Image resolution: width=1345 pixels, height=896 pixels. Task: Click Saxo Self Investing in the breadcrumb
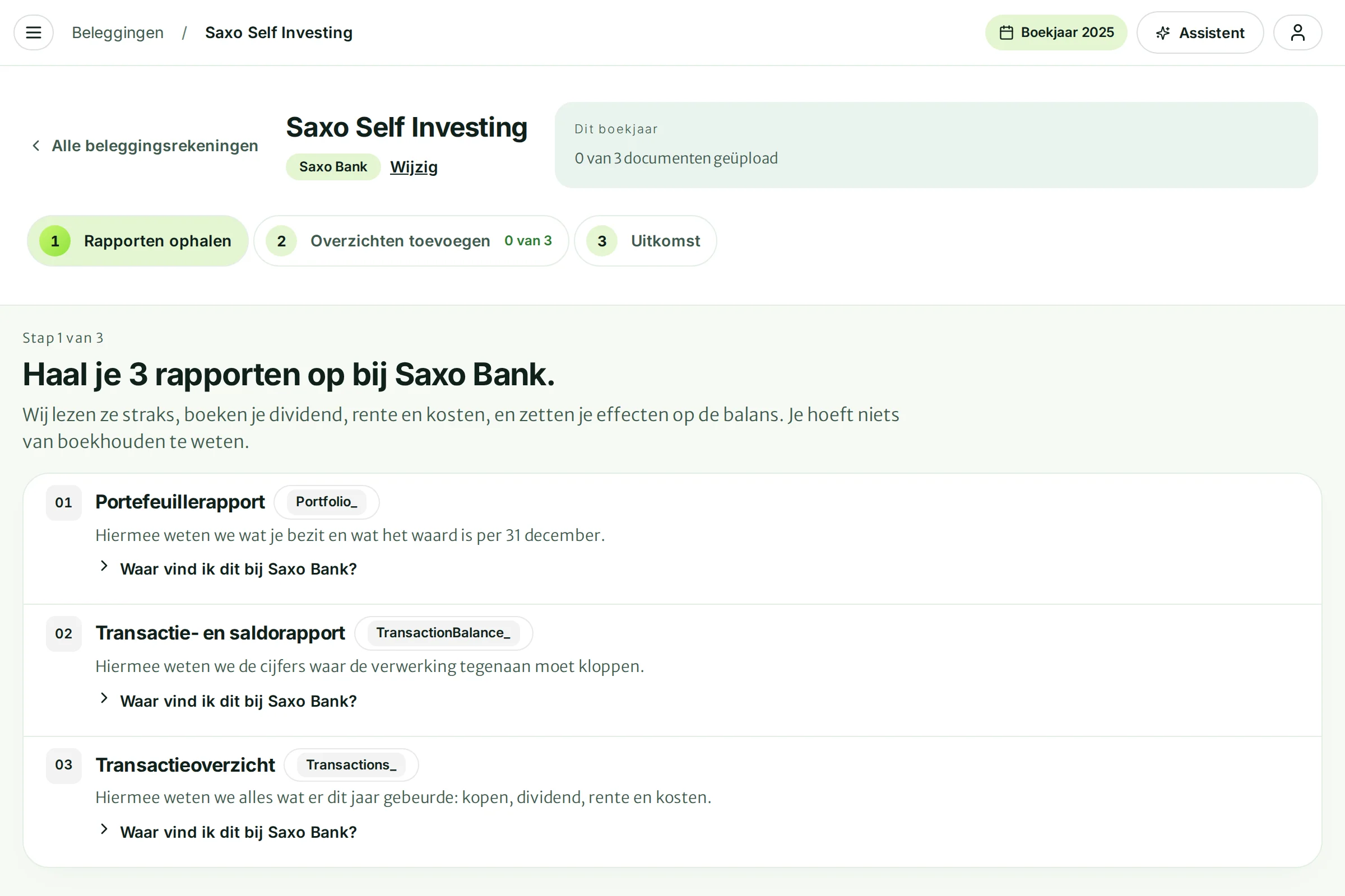(x=279, y=32)
